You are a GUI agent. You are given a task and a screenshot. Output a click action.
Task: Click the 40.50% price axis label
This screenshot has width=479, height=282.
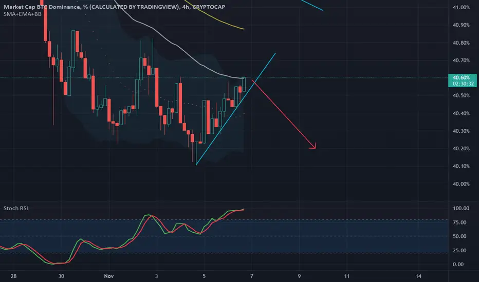[461, 96]
